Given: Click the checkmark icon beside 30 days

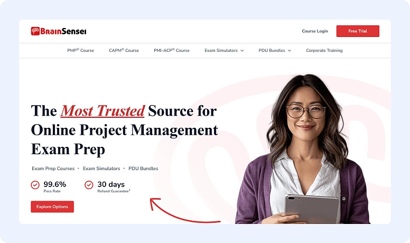Looking at the screenshot, I should click(89, 185).
